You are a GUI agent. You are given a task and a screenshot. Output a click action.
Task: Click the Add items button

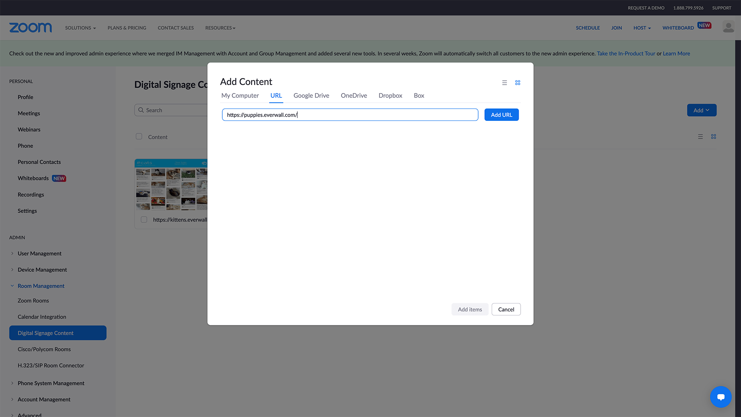470,309
